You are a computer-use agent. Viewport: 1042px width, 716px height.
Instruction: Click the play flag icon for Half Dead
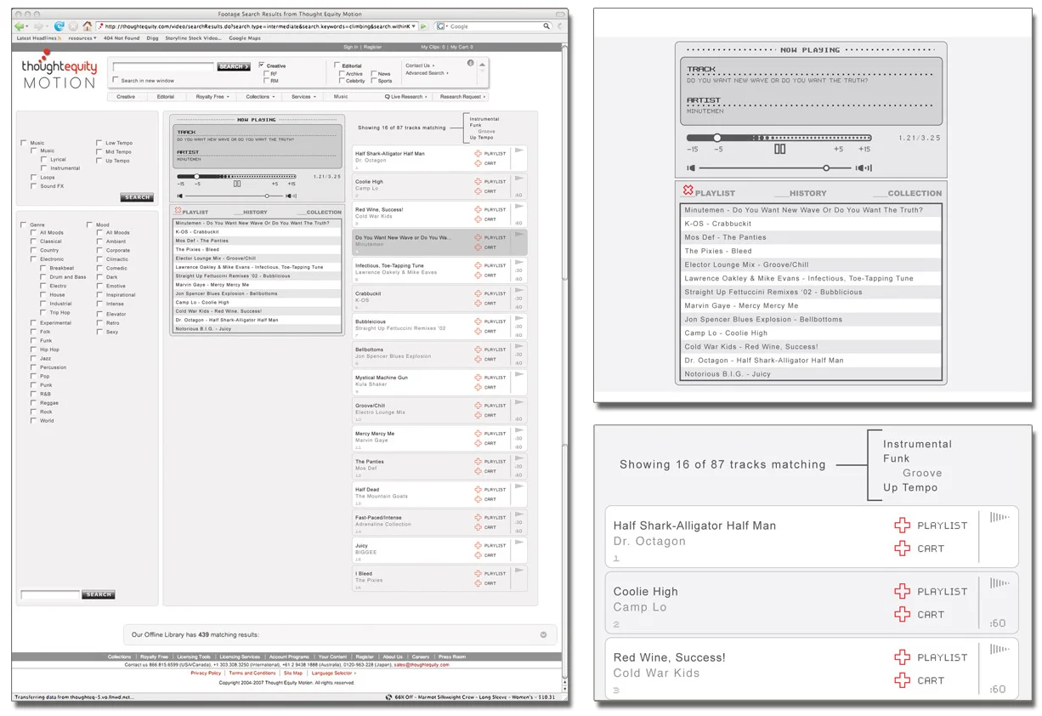point(518,486)
